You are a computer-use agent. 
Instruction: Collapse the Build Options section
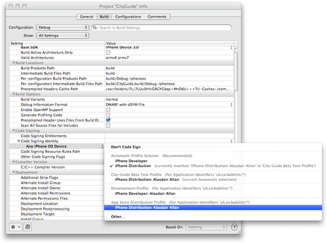pyautogui.click(x=14, y=94)
